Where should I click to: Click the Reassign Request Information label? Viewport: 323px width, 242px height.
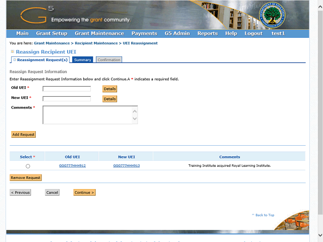tap(38, 72)
